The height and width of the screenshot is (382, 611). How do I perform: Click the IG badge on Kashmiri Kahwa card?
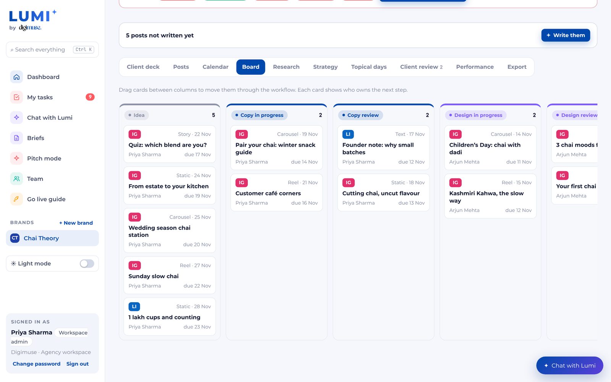point(455,183)
